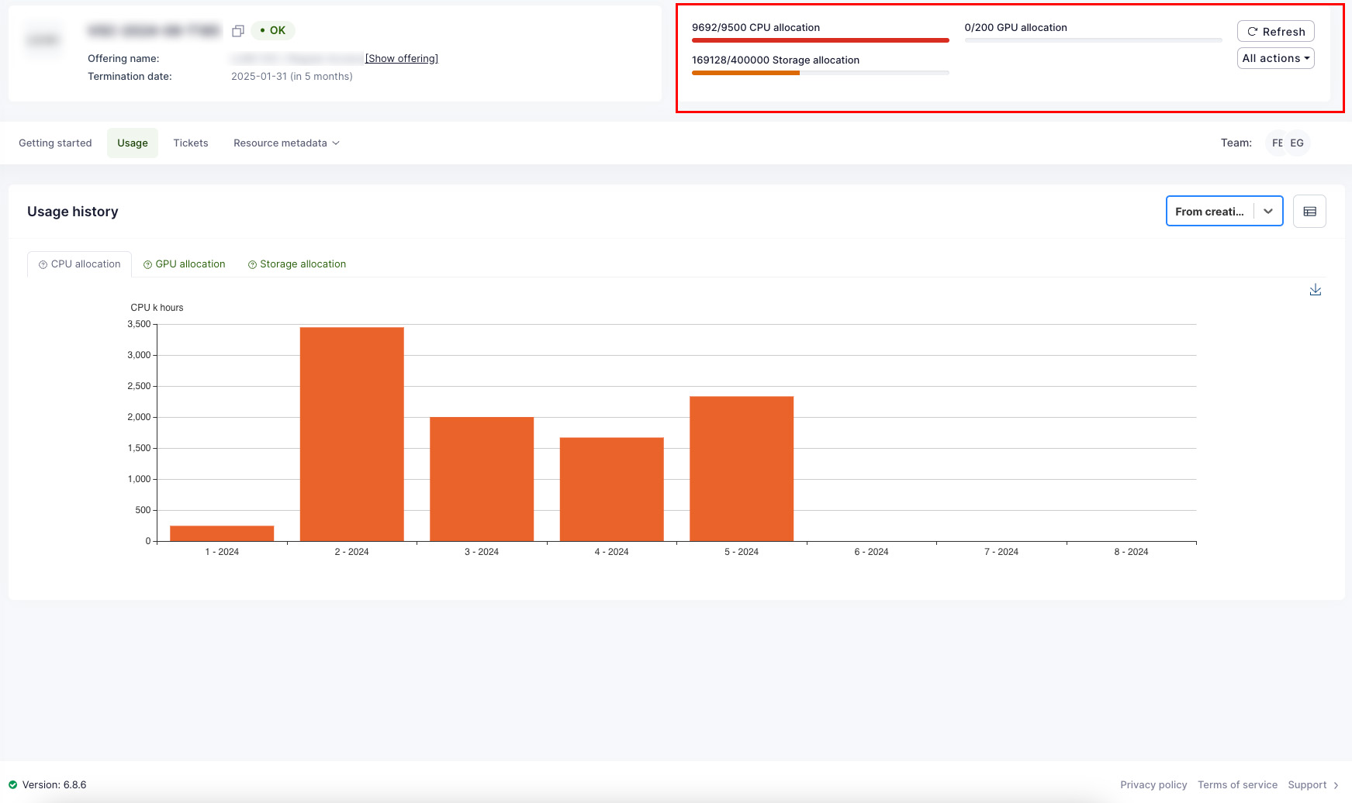Image resolution: width=1352 pixels, height=803 pixels.
Task: Expand the Resource metadata menu
Action: tap(286, 143)
